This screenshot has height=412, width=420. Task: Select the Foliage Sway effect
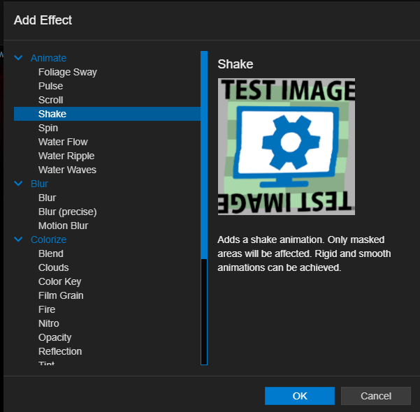click(x=67, y=72)
